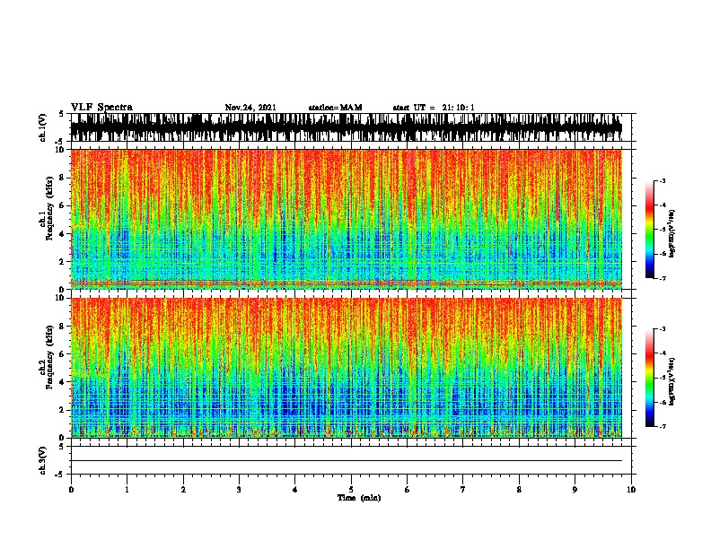Click the "start UT = 21:10: 1" label
The image size is (711, 549).
pos(434,108)
